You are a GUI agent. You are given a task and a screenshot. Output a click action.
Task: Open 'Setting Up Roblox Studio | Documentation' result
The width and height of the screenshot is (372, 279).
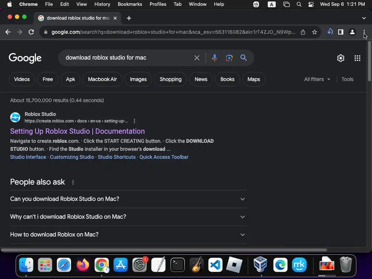77,131
